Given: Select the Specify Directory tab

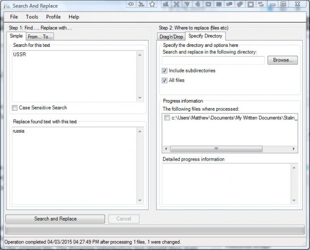Looking at the screenshot, I should 205,36.
